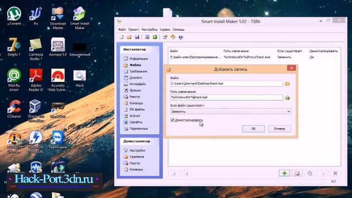Open the Настройка menu
This screenshot has width=352, height=198.
(x=149, y=29)
